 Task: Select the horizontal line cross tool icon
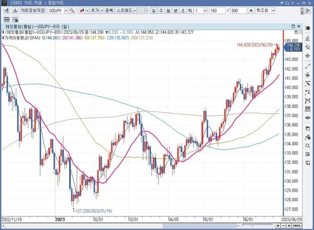[308, 75]
